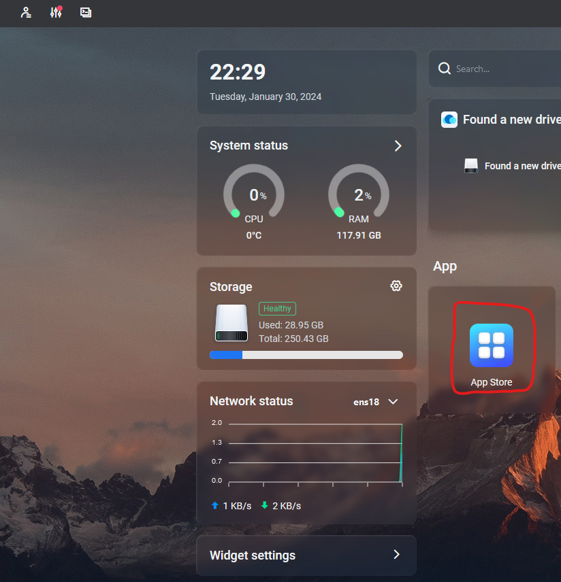Click the magnifier icon in the search bar
Screen dimensions: 561x582
click(445, 69)
